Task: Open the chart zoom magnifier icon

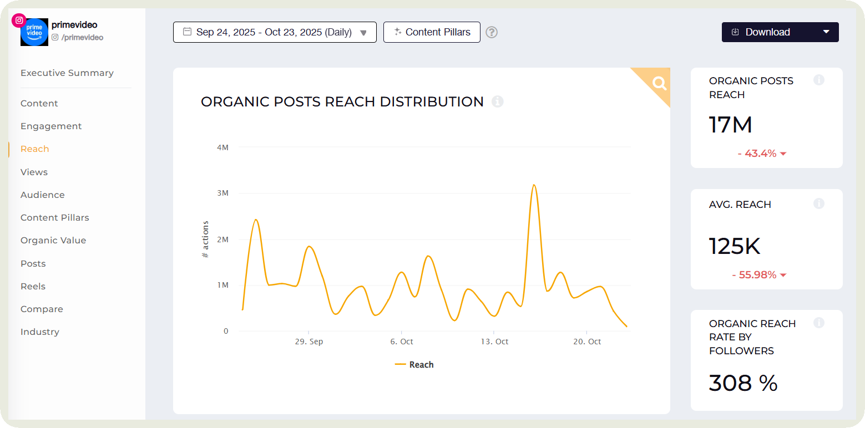Action: click(659, 84)
